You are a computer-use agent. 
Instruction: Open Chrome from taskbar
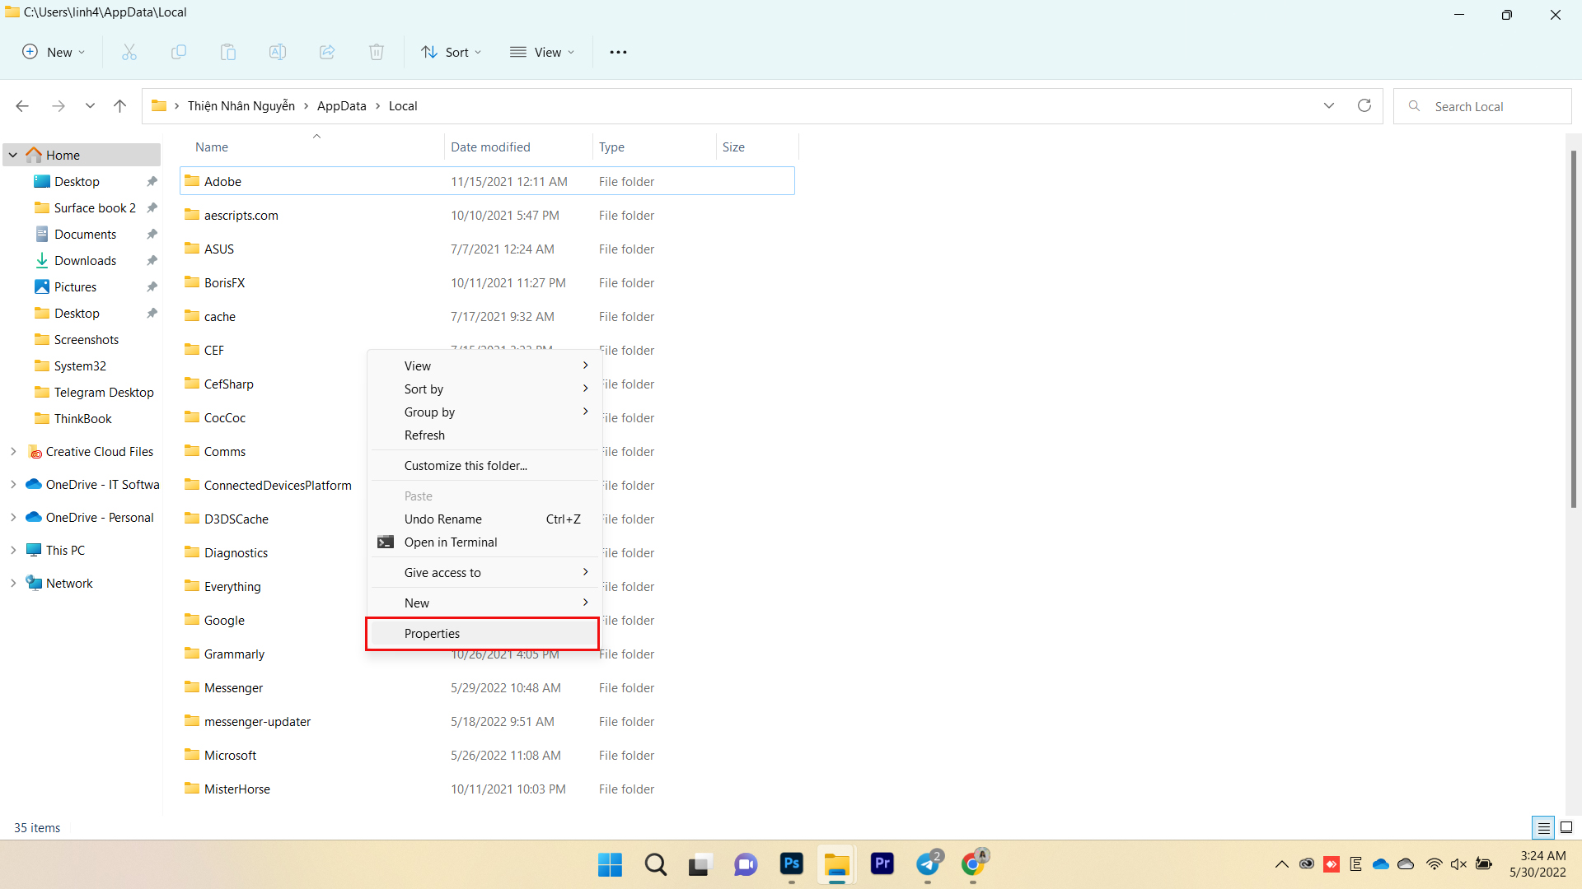point(973,864)
